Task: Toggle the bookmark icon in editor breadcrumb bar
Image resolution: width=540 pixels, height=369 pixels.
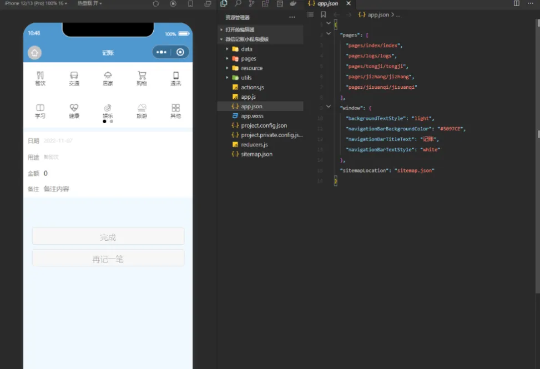Action: tap(324, 15)
